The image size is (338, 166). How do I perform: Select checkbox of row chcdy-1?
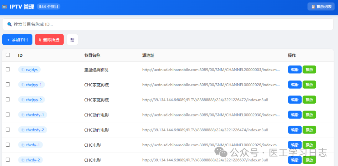pos(8,144)
